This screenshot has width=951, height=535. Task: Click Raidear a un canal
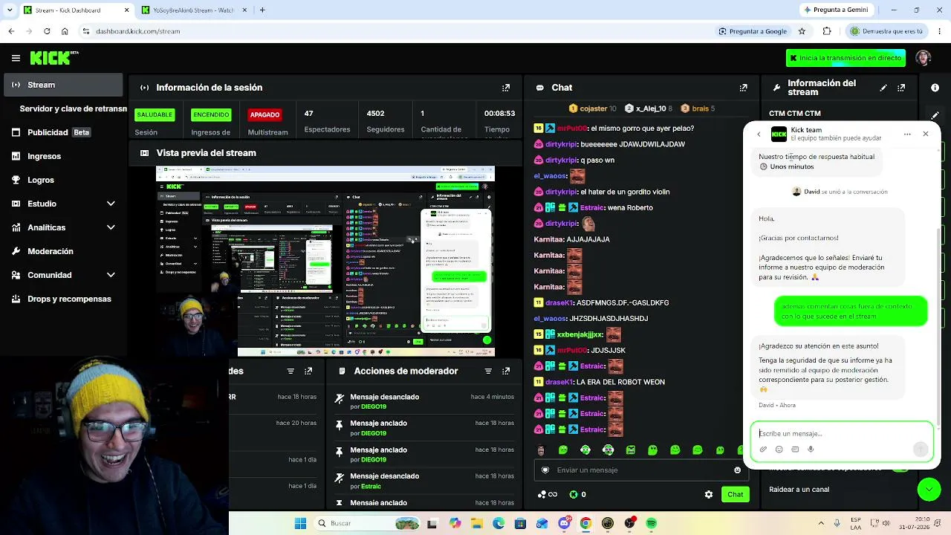coord(799,490)
